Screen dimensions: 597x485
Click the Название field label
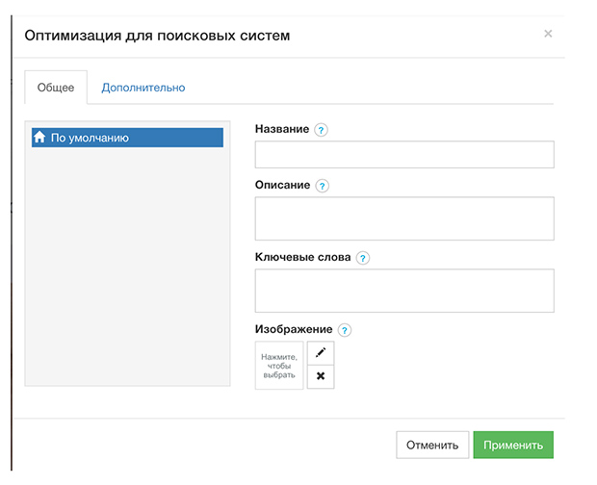pyautogui.click(x=282, y=129)
